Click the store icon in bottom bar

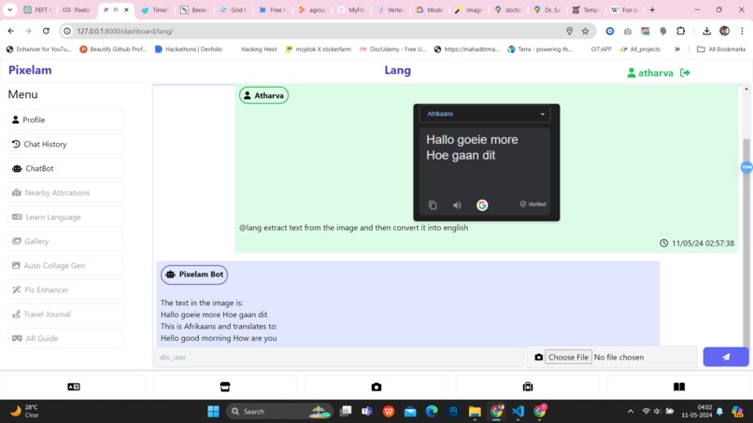coord(225,387)
